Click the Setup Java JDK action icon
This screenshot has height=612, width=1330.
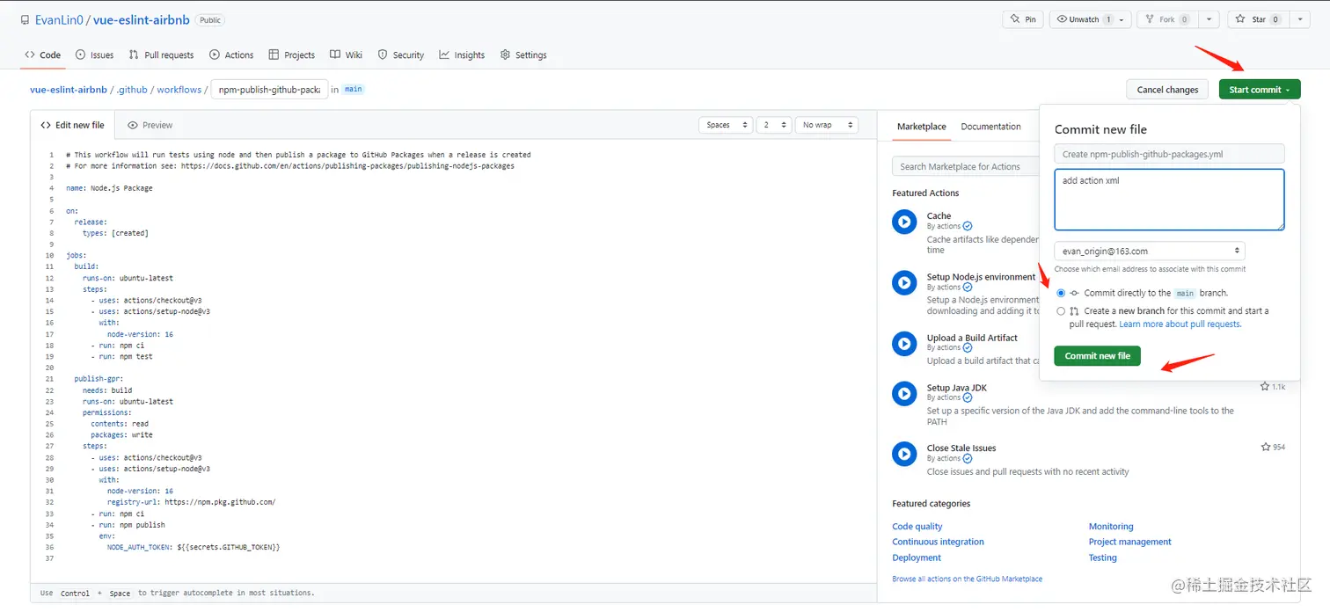tap(904, 393)
